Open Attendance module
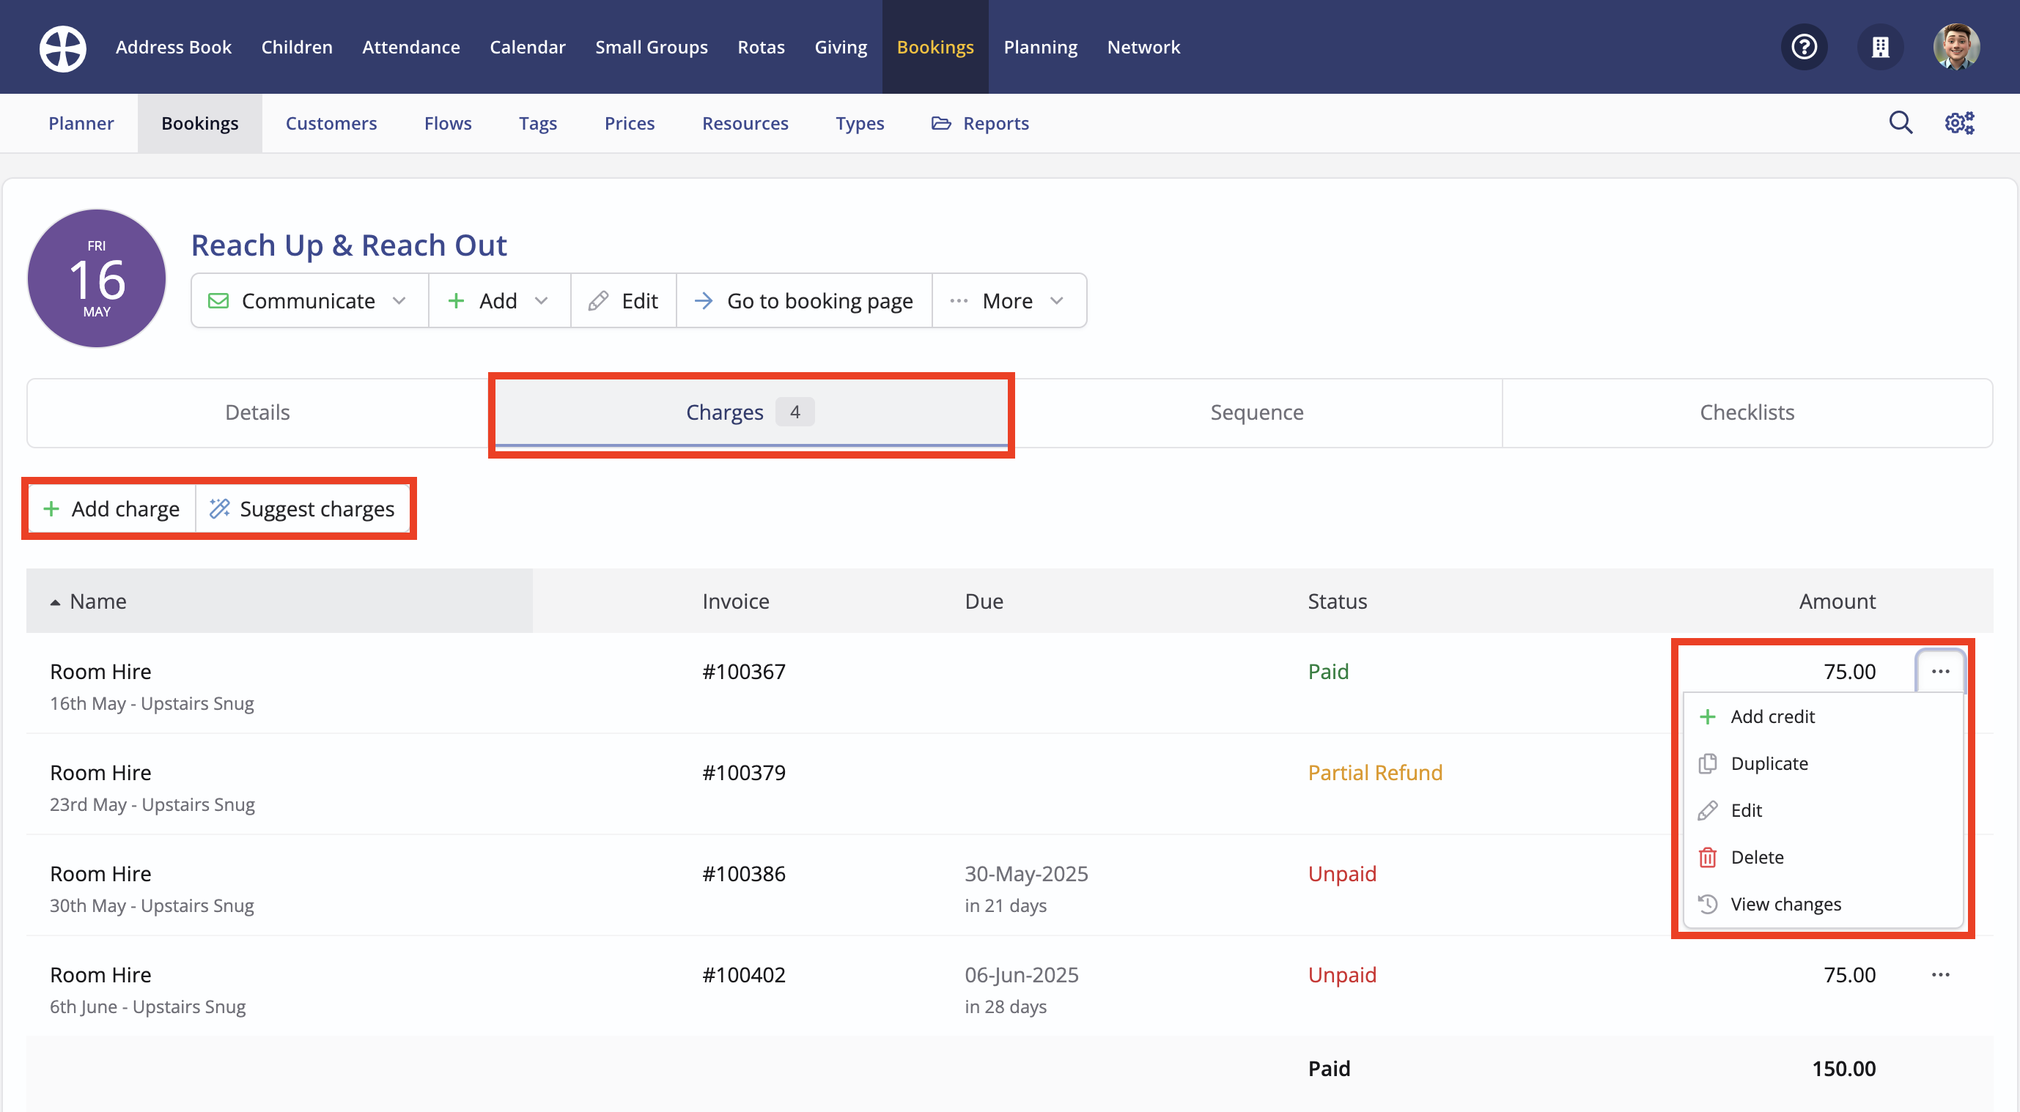2020x1112 pixels. 411,47
